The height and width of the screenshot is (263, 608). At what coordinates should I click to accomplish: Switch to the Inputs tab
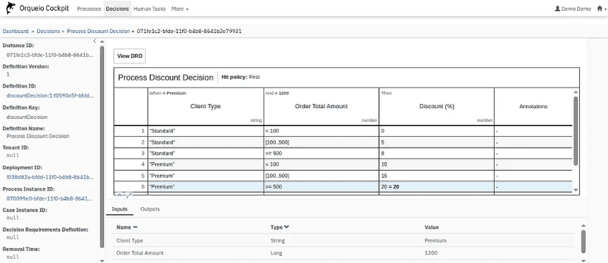[x=120, y=209]
